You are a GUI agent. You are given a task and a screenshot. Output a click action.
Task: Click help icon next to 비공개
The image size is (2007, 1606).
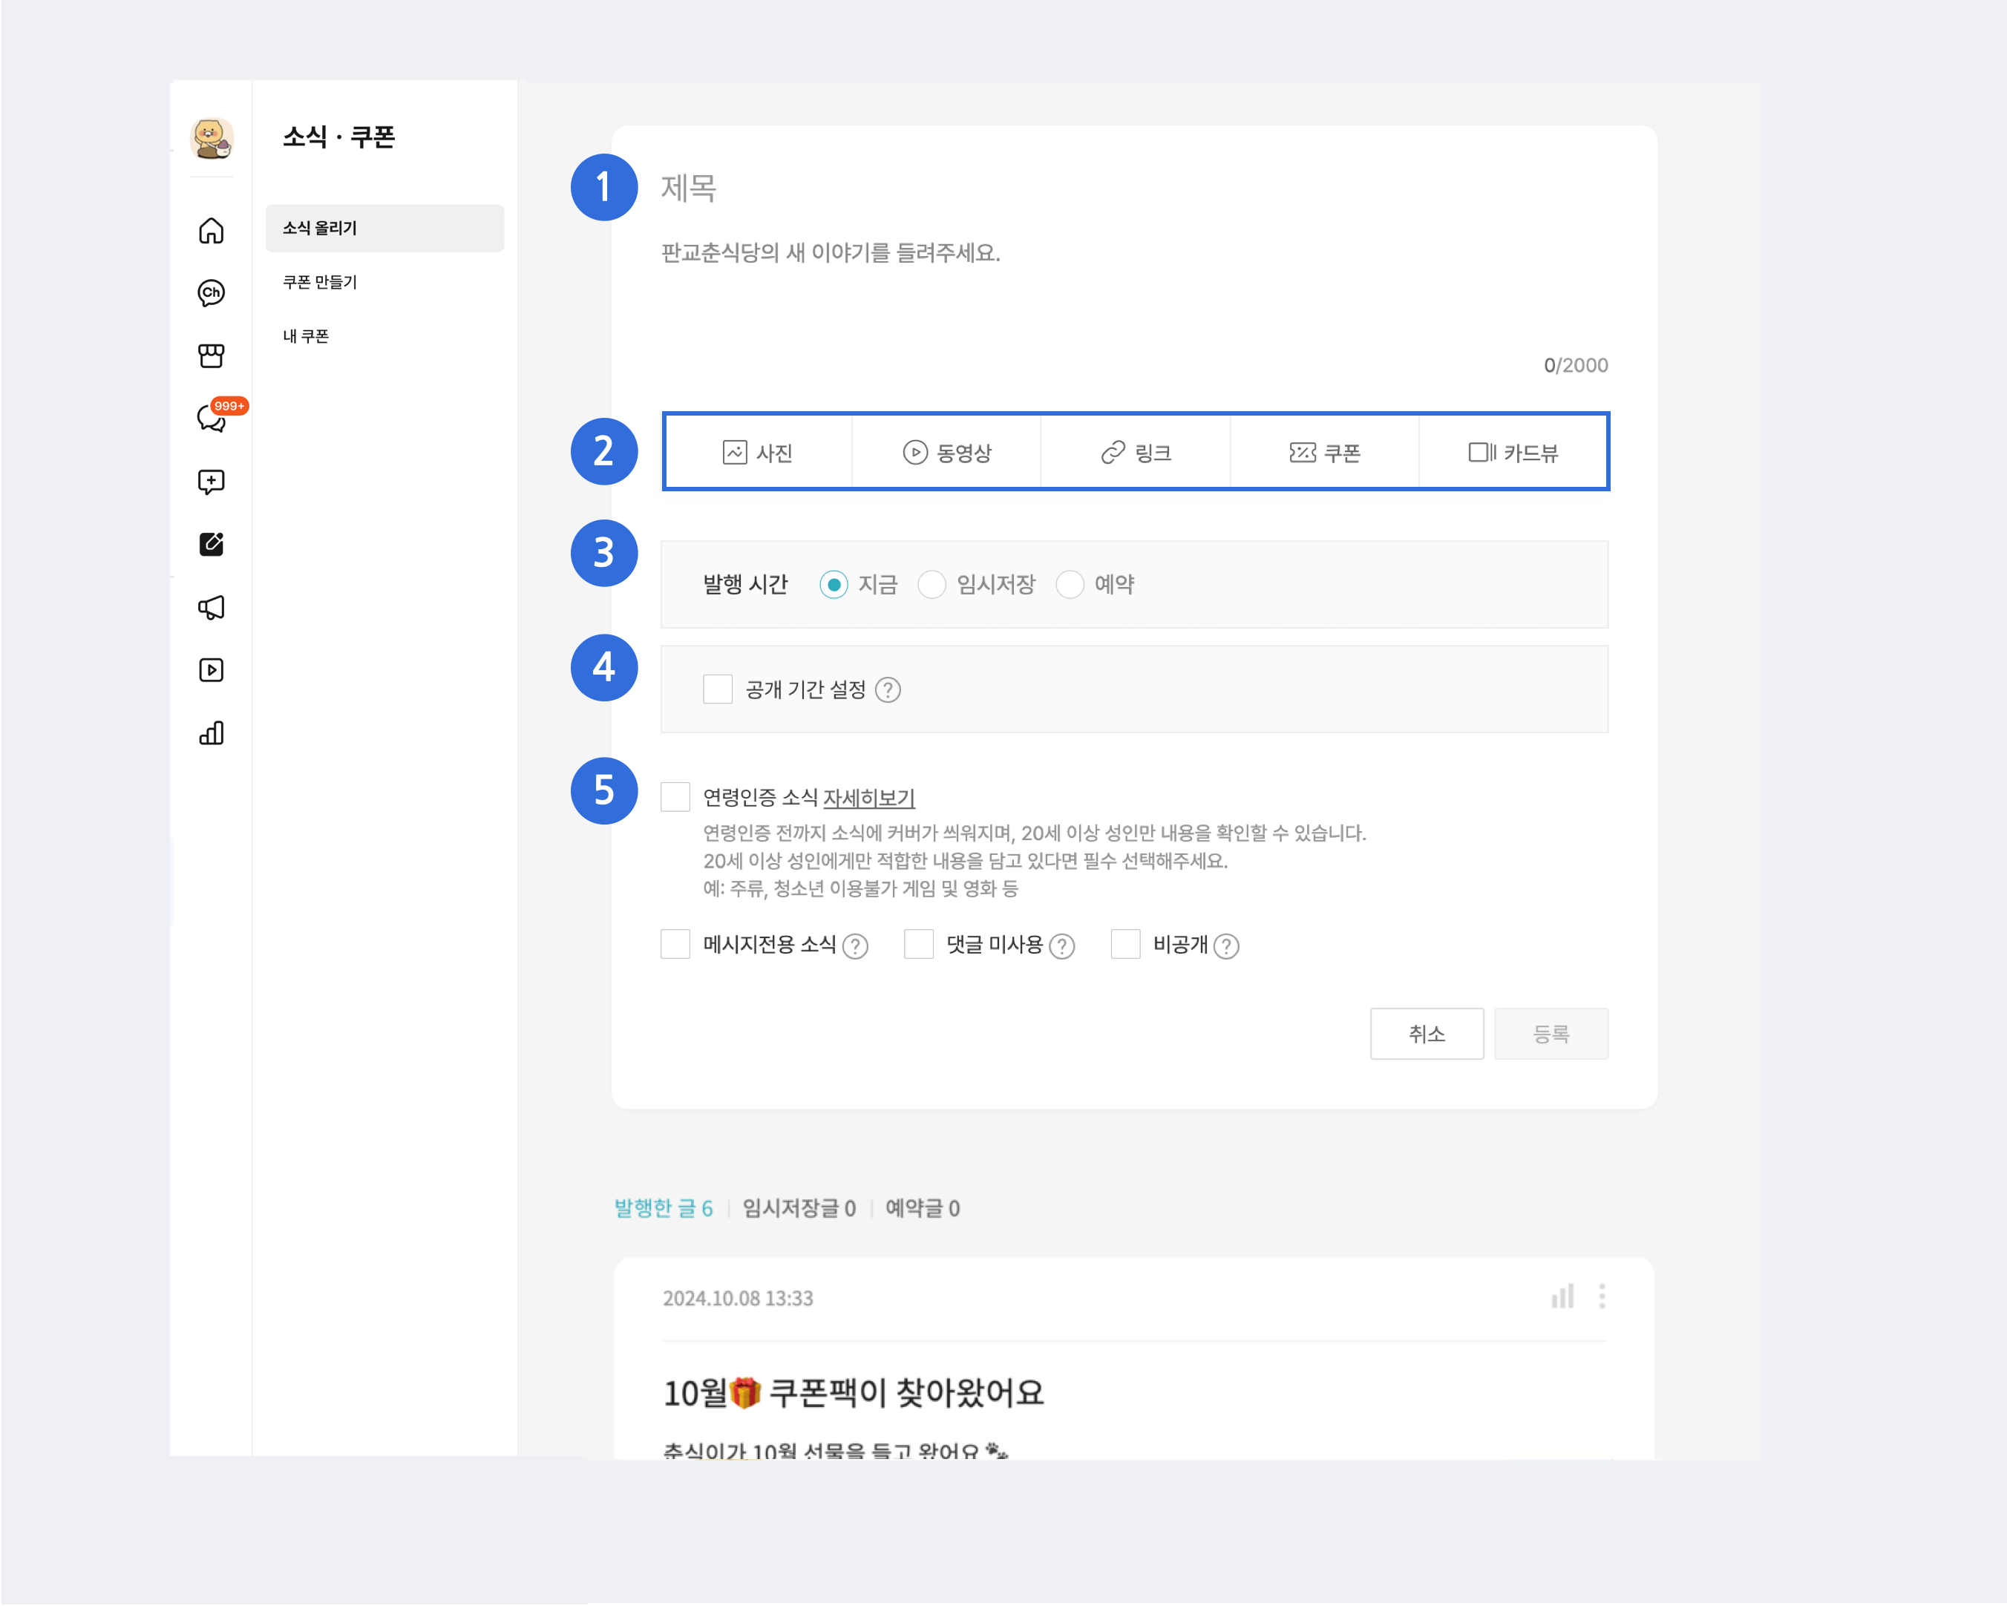[x=1227, y=946]
